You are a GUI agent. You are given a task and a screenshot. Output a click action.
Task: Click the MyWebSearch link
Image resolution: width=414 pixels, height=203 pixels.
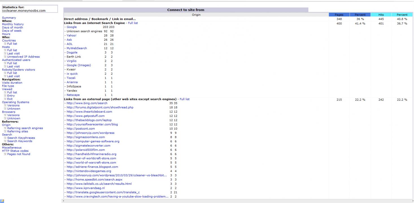77,48
